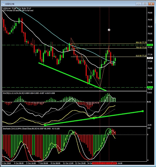Minimize the USDX,H4 chart window

[139, 4]
